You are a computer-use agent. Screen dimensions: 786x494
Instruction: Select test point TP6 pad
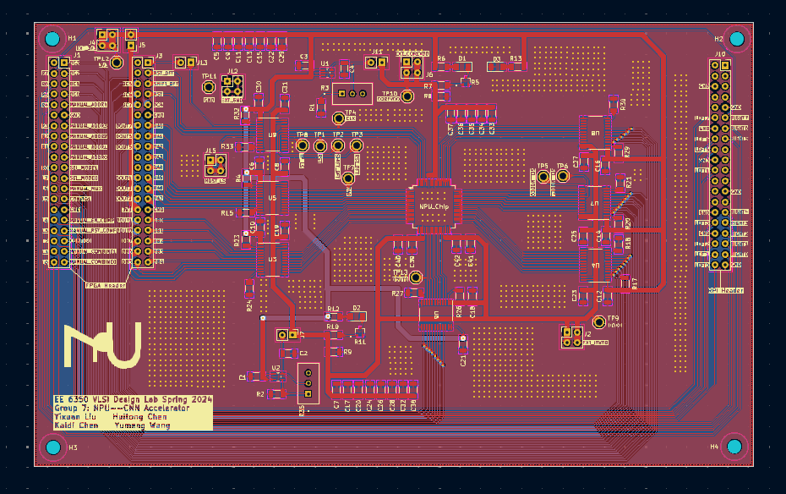pos(562,176)
